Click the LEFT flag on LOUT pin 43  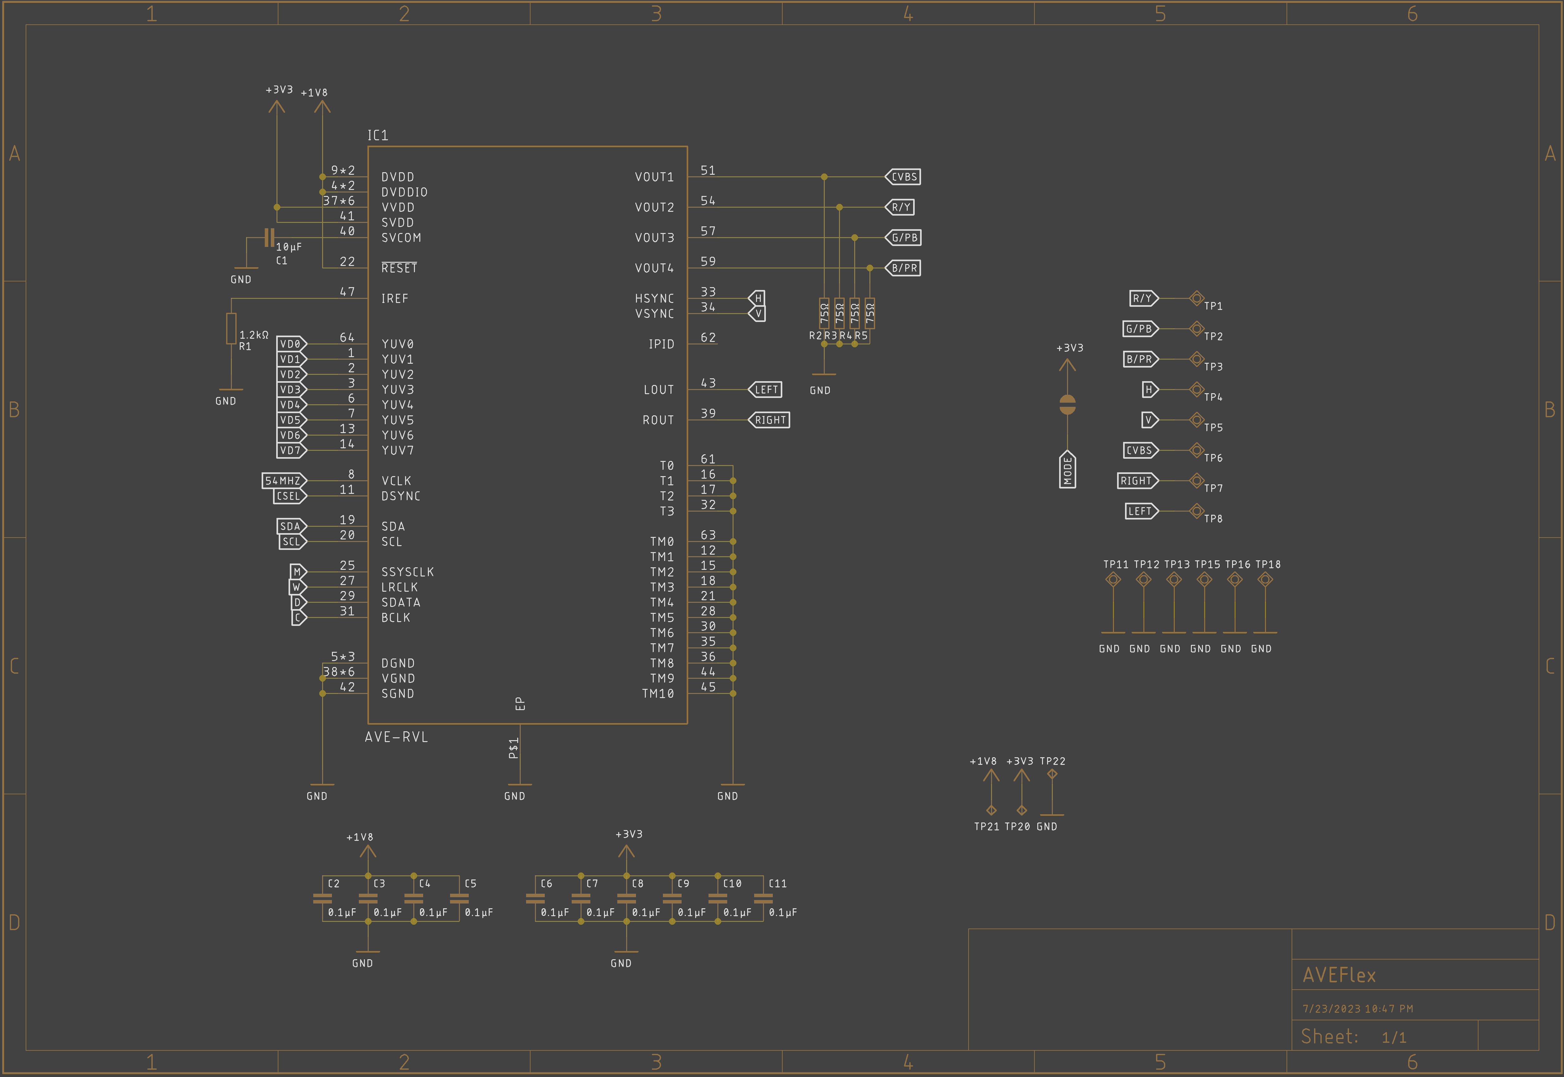point(766,389)
